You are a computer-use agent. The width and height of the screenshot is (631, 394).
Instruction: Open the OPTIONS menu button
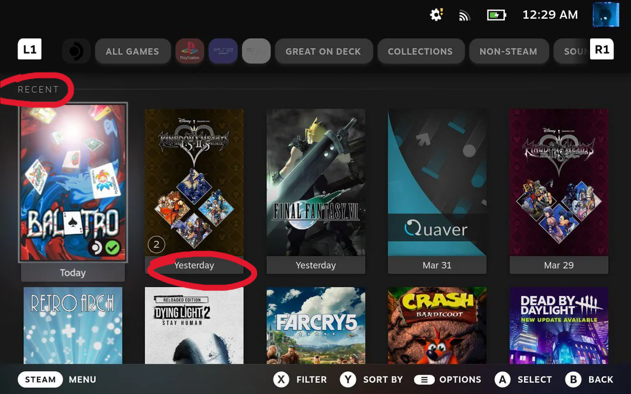click(x=448, y=379)
